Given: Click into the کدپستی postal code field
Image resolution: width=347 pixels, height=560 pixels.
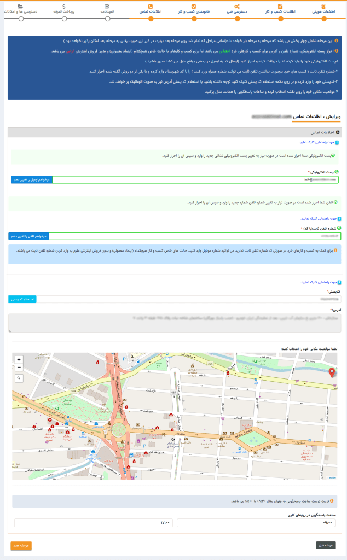Looking at the screenshot, I should click(189, 299).
